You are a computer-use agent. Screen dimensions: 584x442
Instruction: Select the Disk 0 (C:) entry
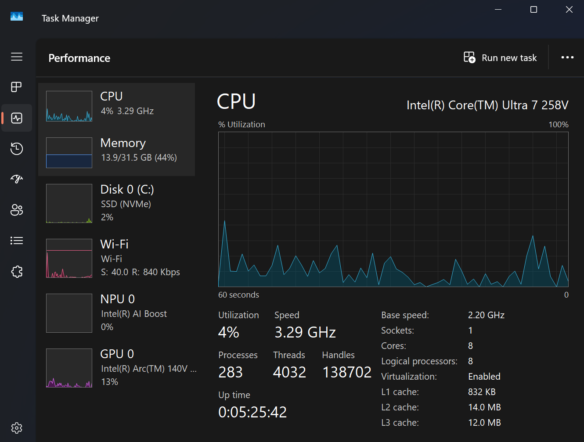click(x=117, y=203)
